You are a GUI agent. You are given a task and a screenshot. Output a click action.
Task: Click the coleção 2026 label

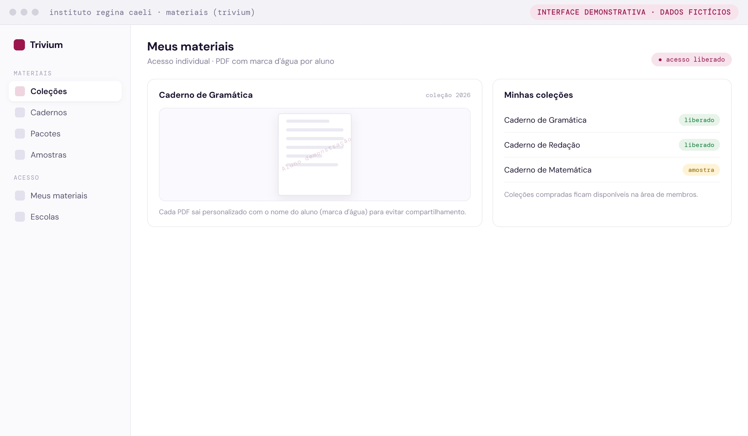(448, 95)
